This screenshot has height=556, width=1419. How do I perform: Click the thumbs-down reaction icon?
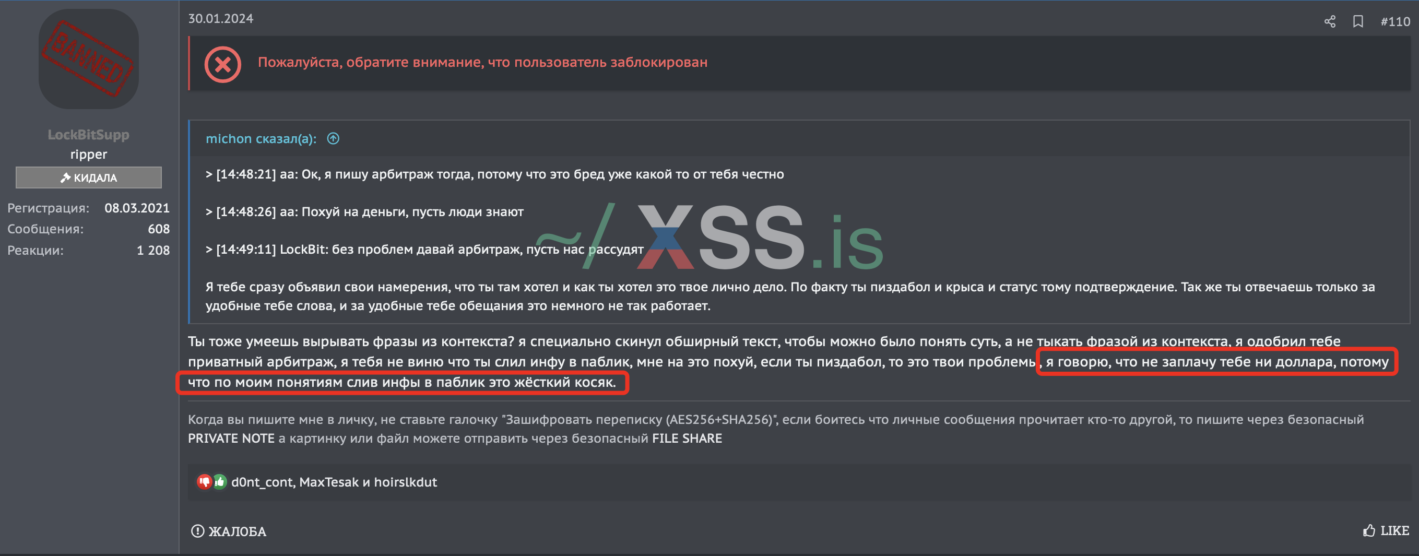[204, 482]
